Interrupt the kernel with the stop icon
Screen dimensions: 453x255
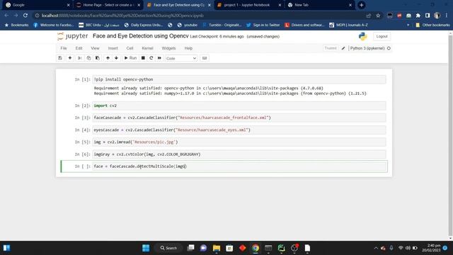[x=143, y=58]
